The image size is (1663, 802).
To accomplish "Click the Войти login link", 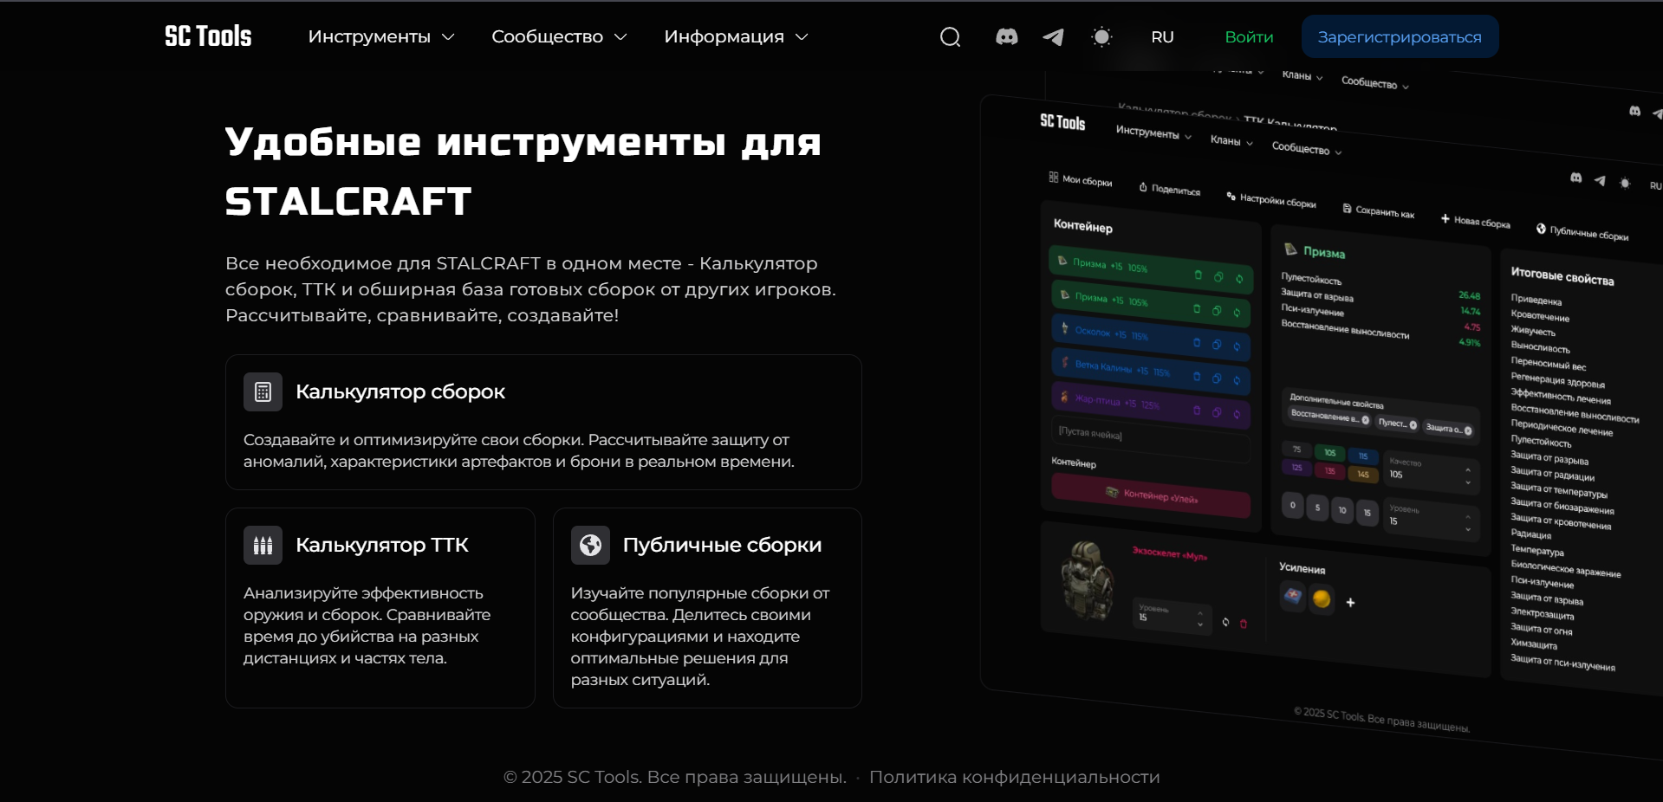I will click(1249, 37).
